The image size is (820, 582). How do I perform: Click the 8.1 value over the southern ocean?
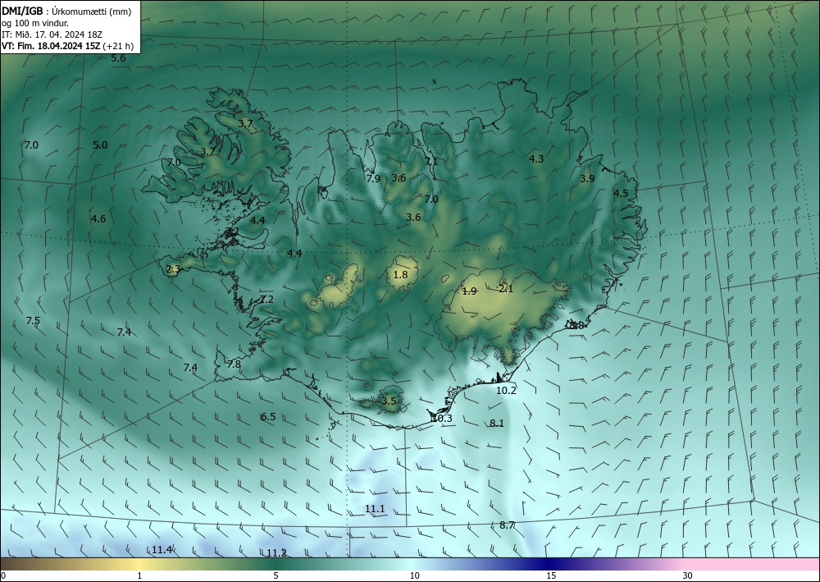(496, 424)
